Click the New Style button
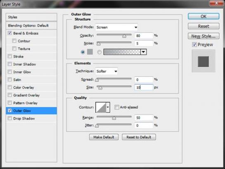 pyautogui.click(x=204, y=36)
